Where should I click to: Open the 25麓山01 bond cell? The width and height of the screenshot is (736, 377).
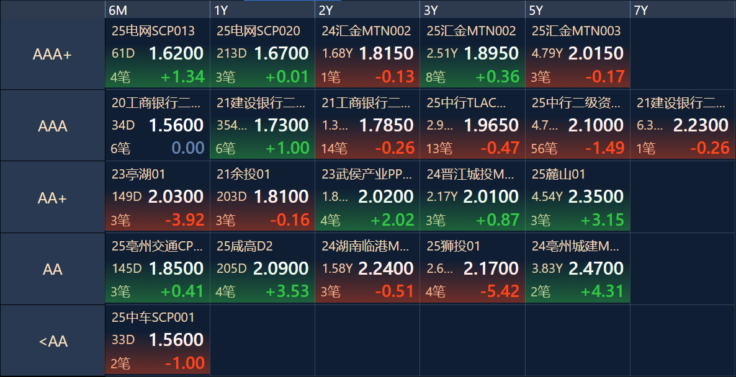tap(578, 197)
